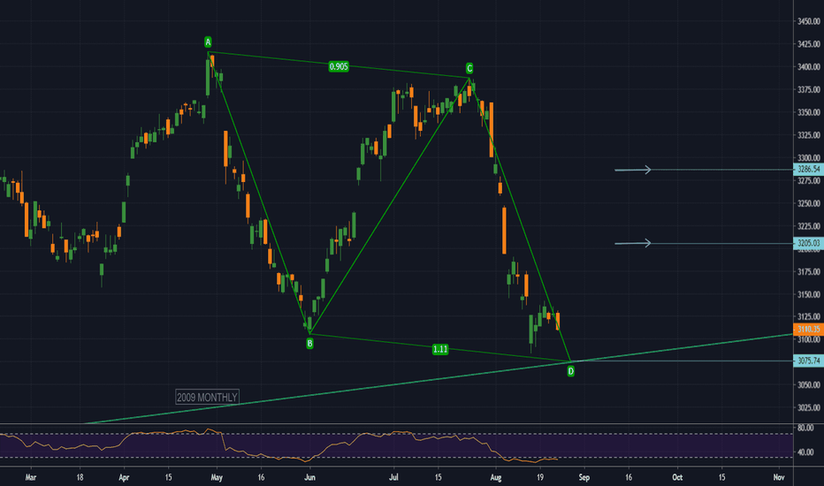Screen dimensions: 824x486
Task: Click the current price 3110.35 label
Action: 808,330
